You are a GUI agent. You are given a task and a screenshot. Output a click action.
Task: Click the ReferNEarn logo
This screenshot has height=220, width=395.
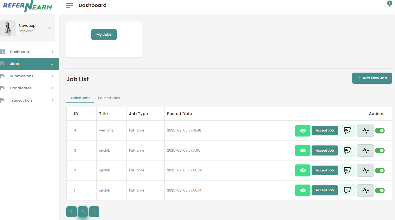click(27, 6)
